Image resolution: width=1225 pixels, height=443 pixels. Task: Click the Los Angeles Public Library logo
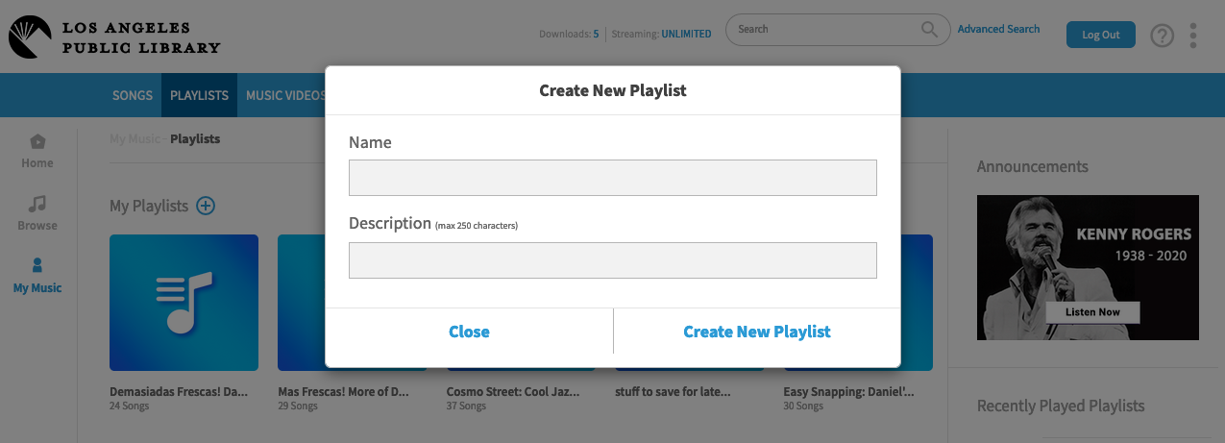(x=114, y=37)
